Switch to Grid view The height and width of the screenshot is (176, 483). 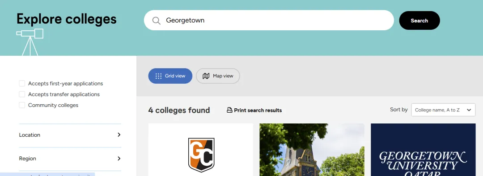pyautogui.click(x=170, y=76)
